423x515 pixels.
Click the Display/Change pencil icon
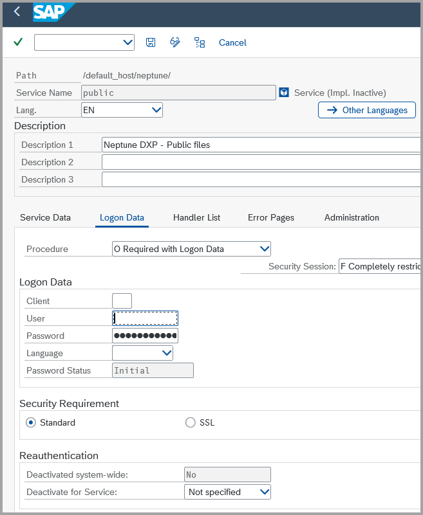click(174, 42)
